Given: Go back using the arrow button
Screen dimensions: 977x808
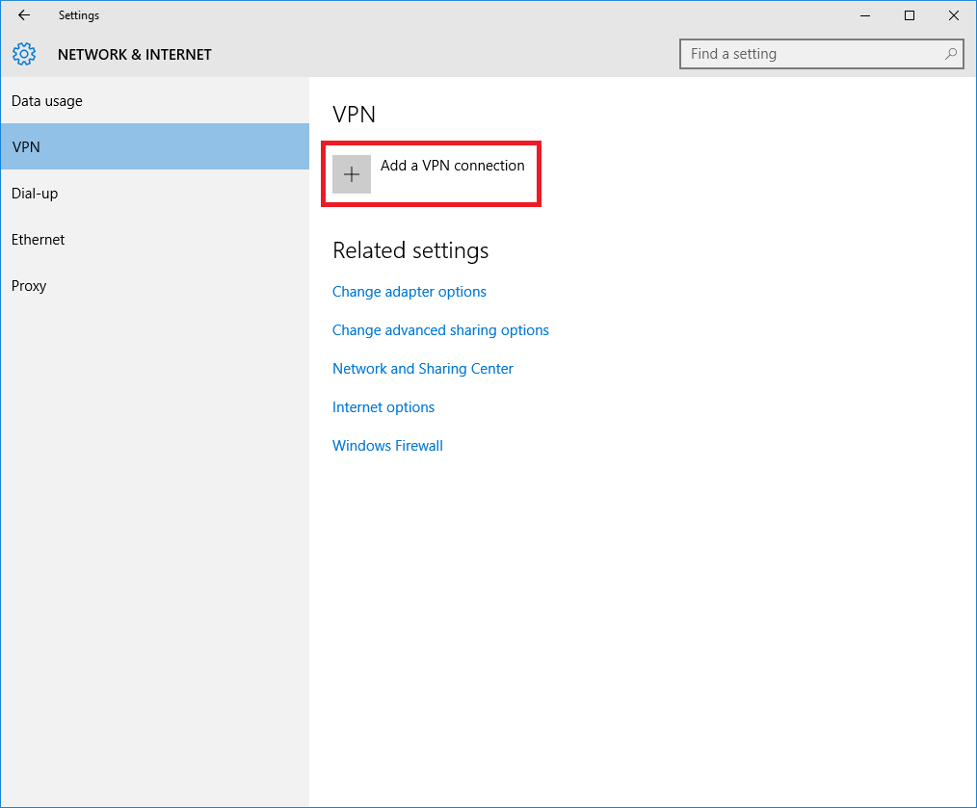Looking at the screenshot, I should pyautogui.click(x=24, y=15).
